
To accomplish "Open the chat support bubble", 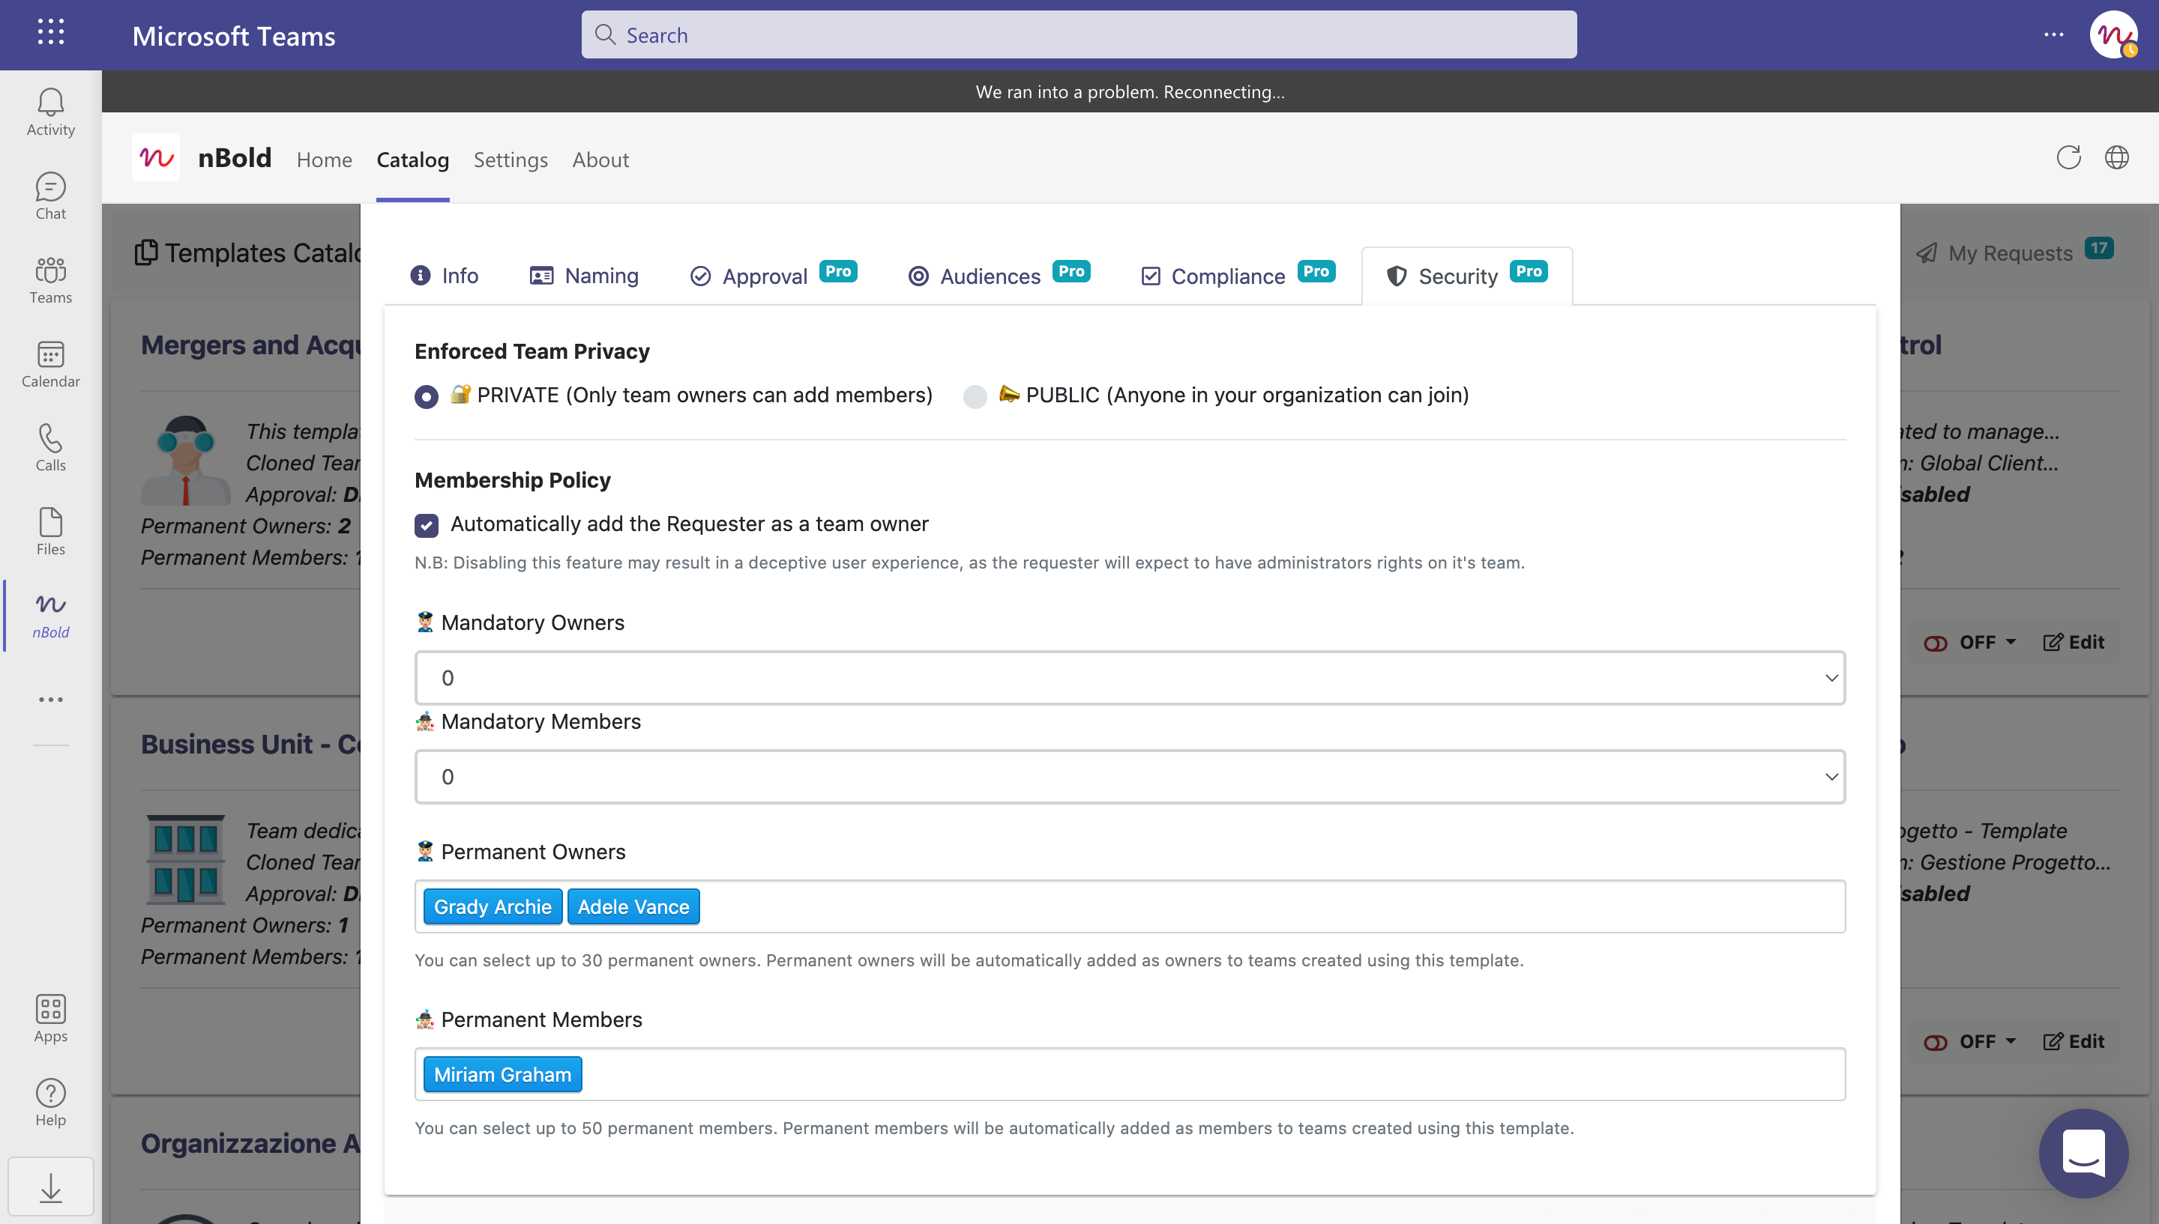I will tap(2083, 1153).
